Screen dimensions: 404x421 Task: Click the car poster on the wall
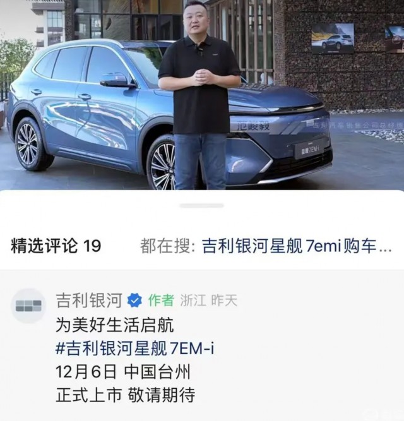(x=333, y=38)
